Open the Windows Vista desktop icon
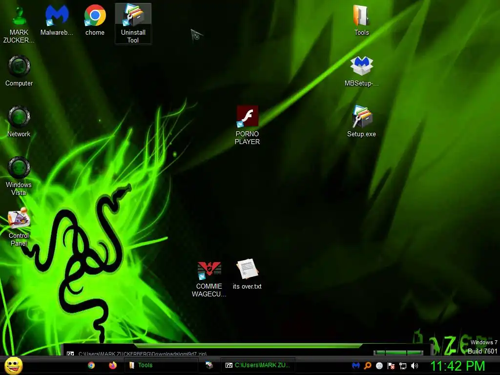 click(19, 176)
